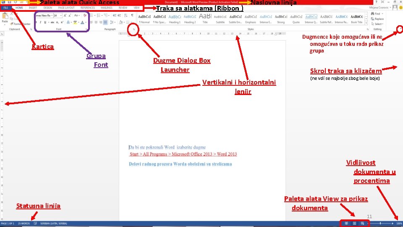Image resolution: width=403 pixels, height=227 pixels.
Task: Increase paragraph indent
Action: (x=119, y=16)
